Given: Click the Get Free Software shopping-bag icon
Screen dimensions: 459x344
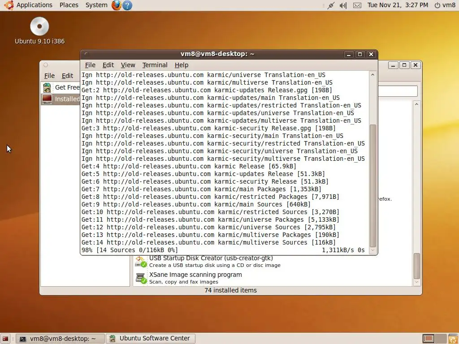Looking at the screenshot, I should pyautogui.click(x=47, y=87).
